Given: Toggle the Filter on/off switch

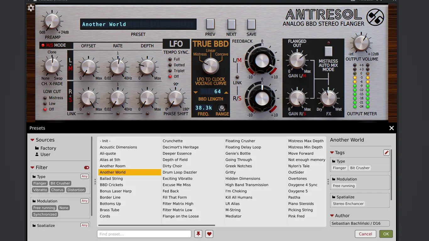Looking at the screenshot, I should 87,168.
